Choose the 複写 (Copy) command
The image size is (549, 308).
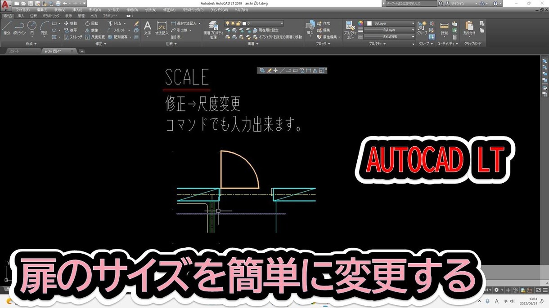(70, 30)
